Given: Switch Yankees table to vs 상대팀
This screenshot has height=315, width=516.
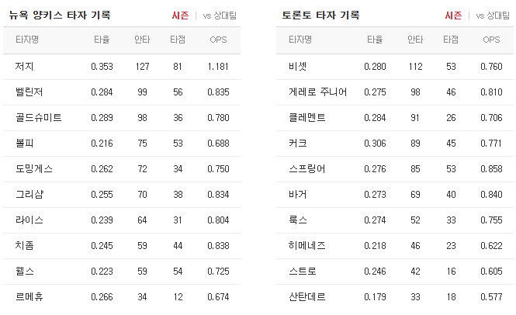Looking at the screenshot, I should point(220,16).
